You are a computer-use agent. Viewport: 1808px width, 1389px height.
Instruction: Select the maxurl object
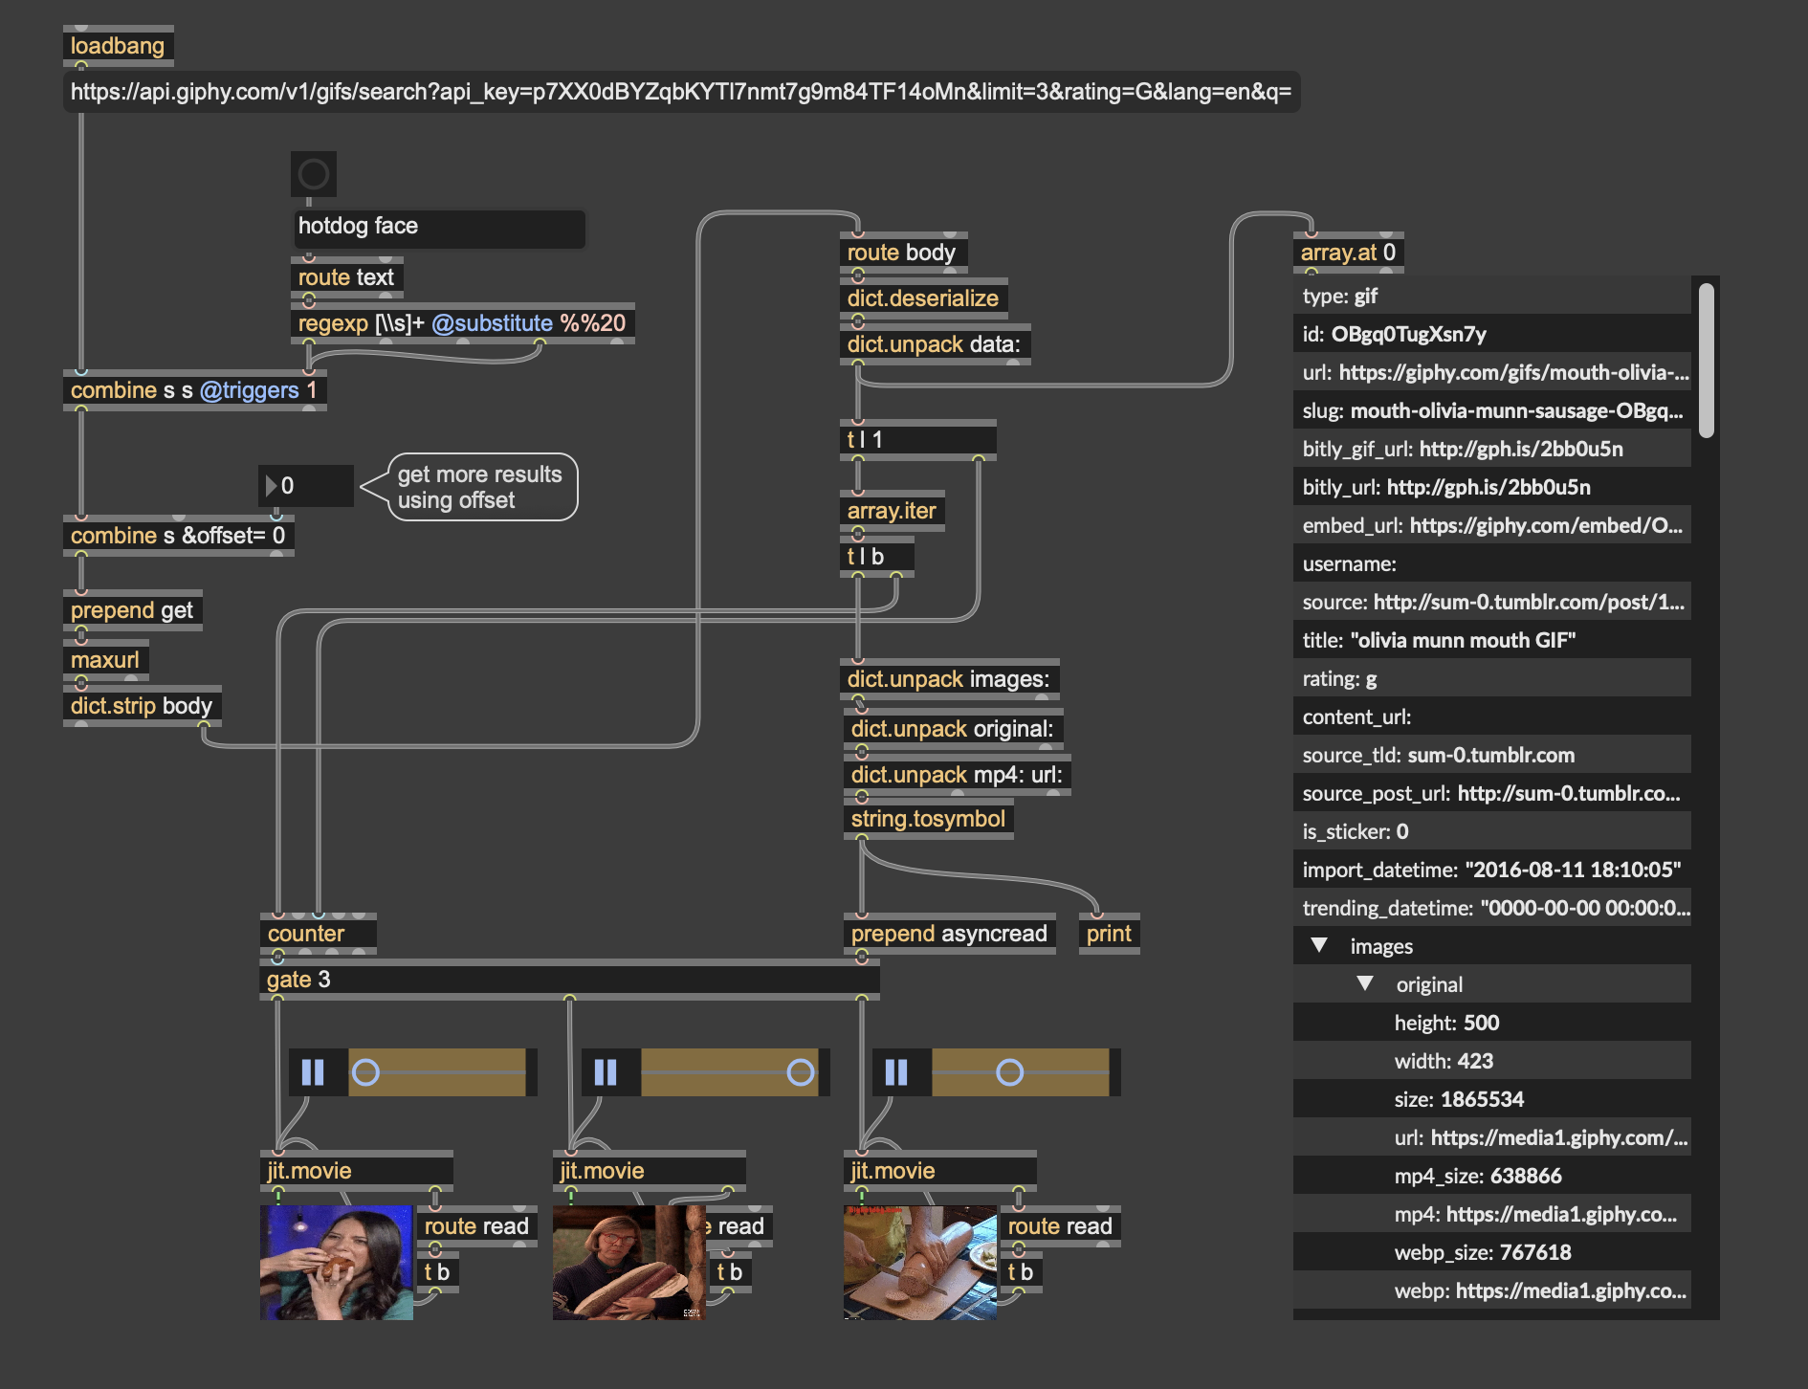tap(105, 660)
